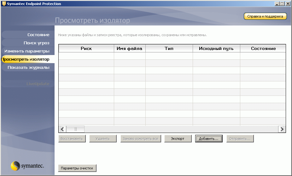The height and width of the screenshot is (176, 292).
Task: Click Заново осмотреть все button
Action: click(x=141, y=139)
